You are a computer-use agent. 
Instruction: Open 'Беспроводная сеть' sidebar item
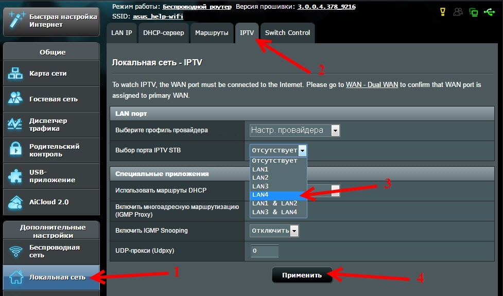(51, 251)
